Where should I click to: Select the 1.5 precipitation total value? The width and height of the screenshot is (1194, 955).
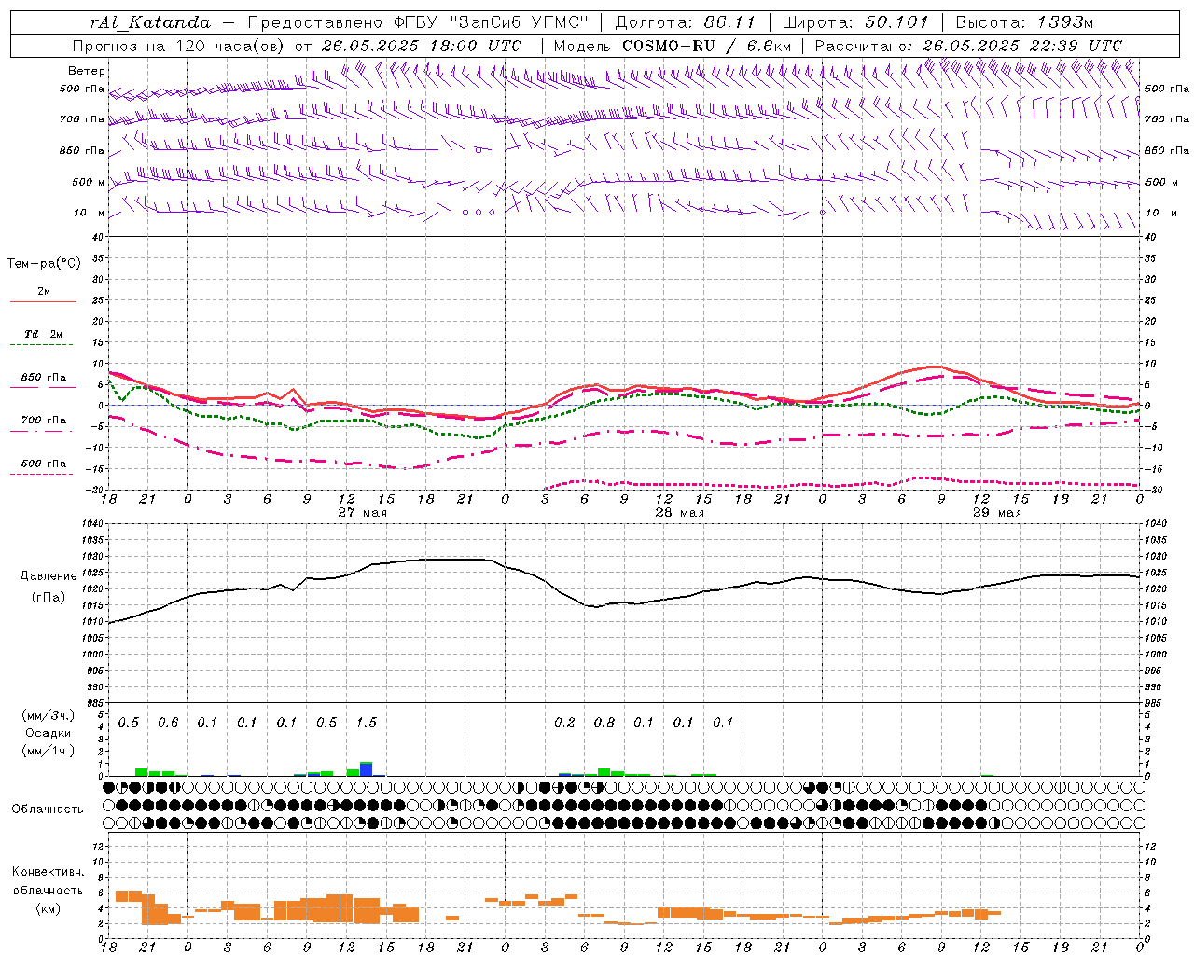[x=367, y=722]
